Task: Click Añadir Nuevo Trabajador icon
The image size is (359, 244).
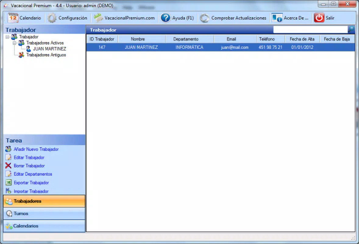Action: tap(9, 149)
